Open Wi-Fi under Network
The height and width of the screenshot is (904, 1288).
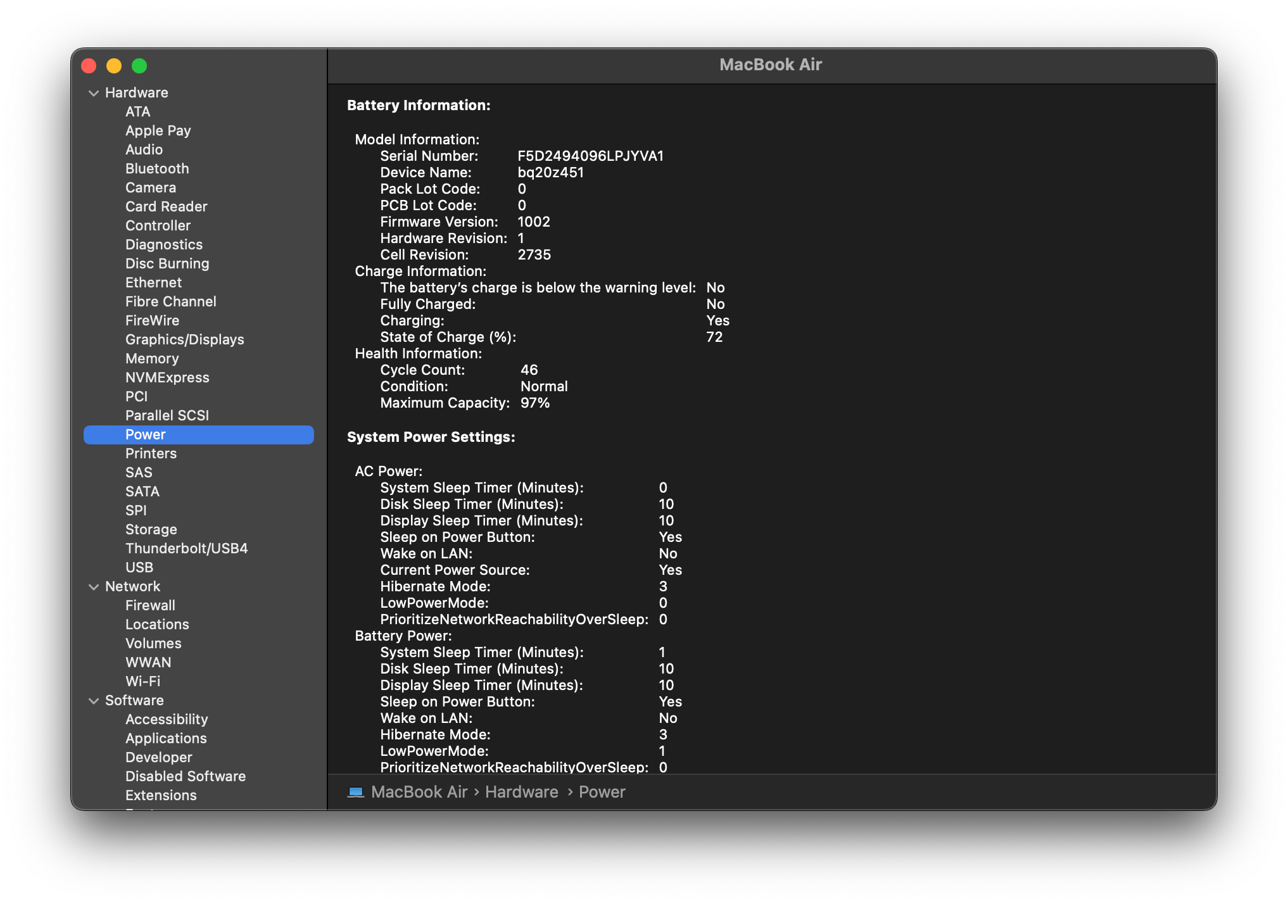pyautogui.click(x=142, y=681)
